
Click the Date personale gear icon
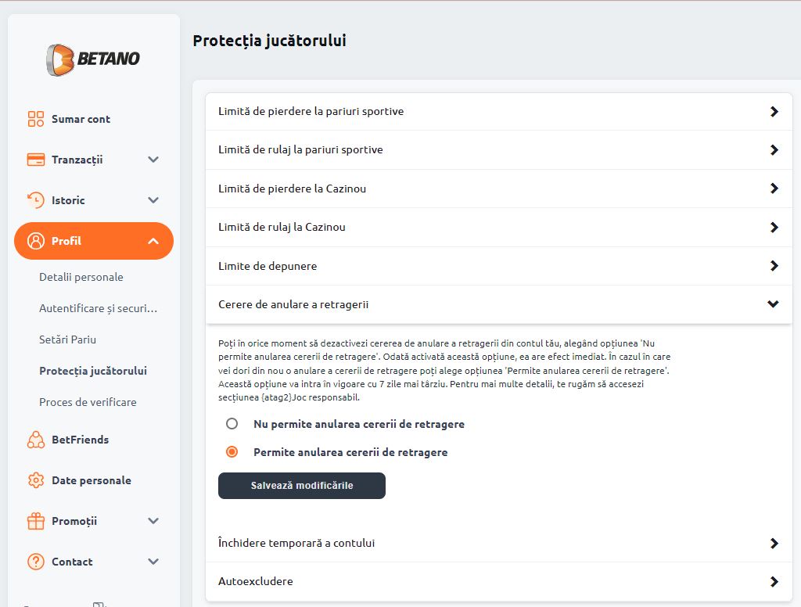coord(36,480)
